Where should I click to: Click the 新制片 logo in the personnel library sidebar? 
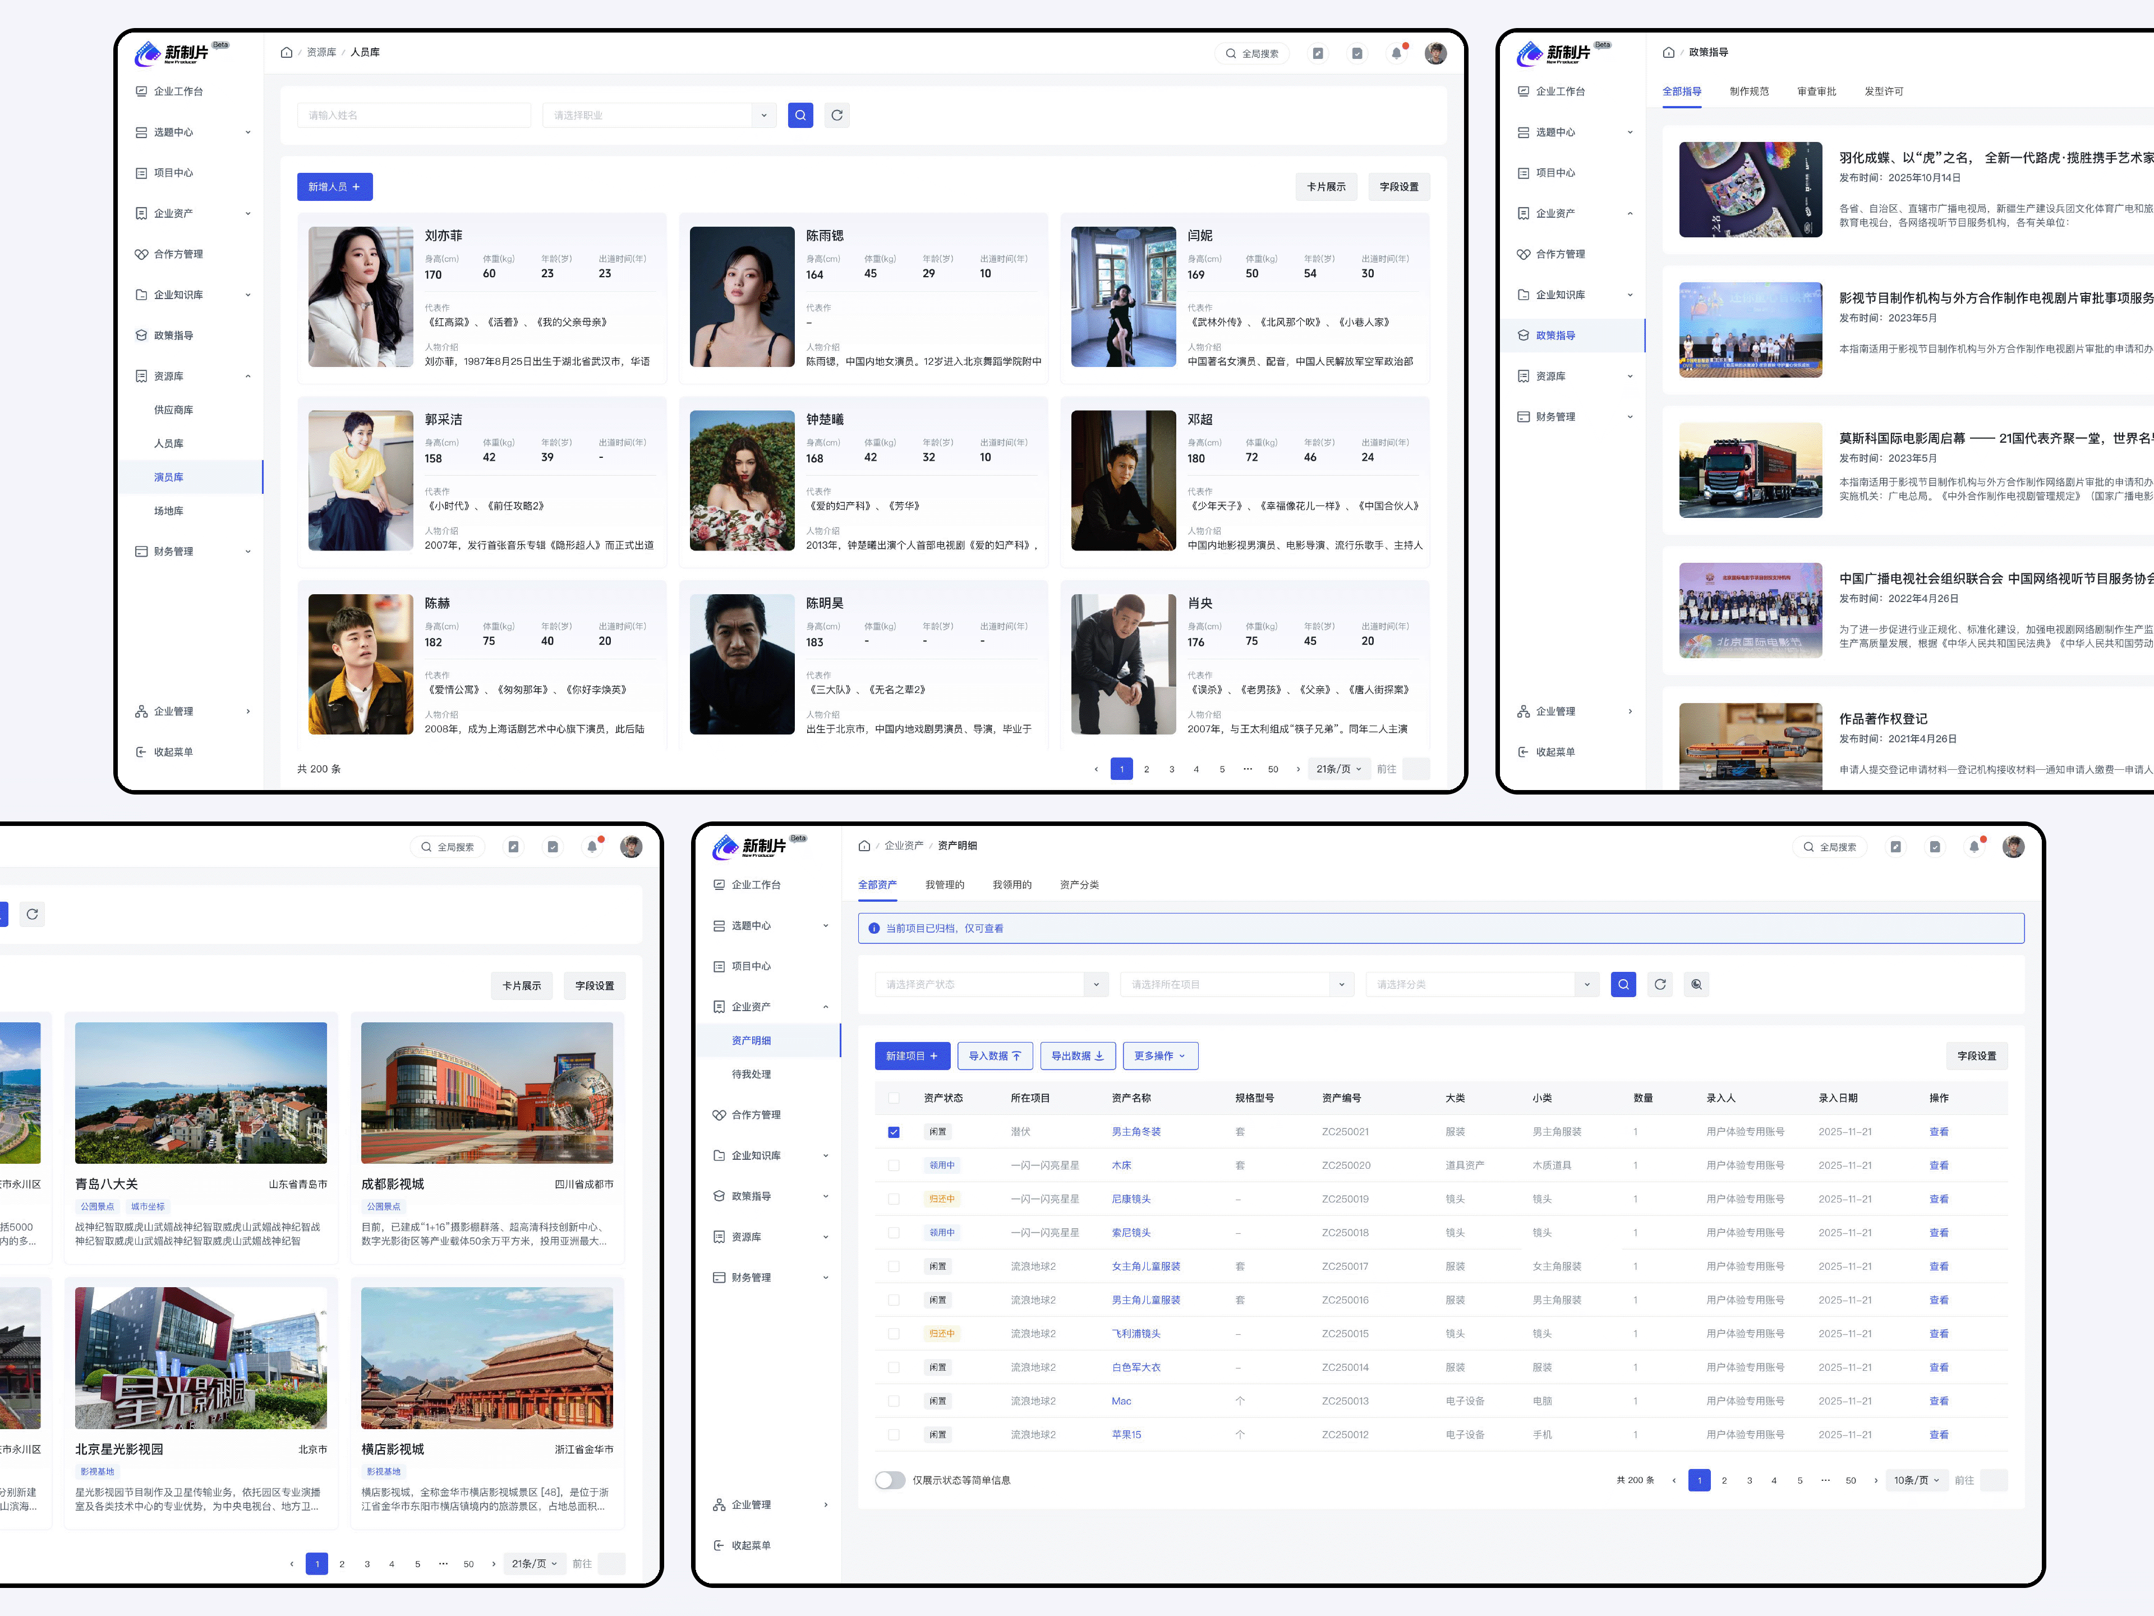pyautogui.click(x=172, y=53)
